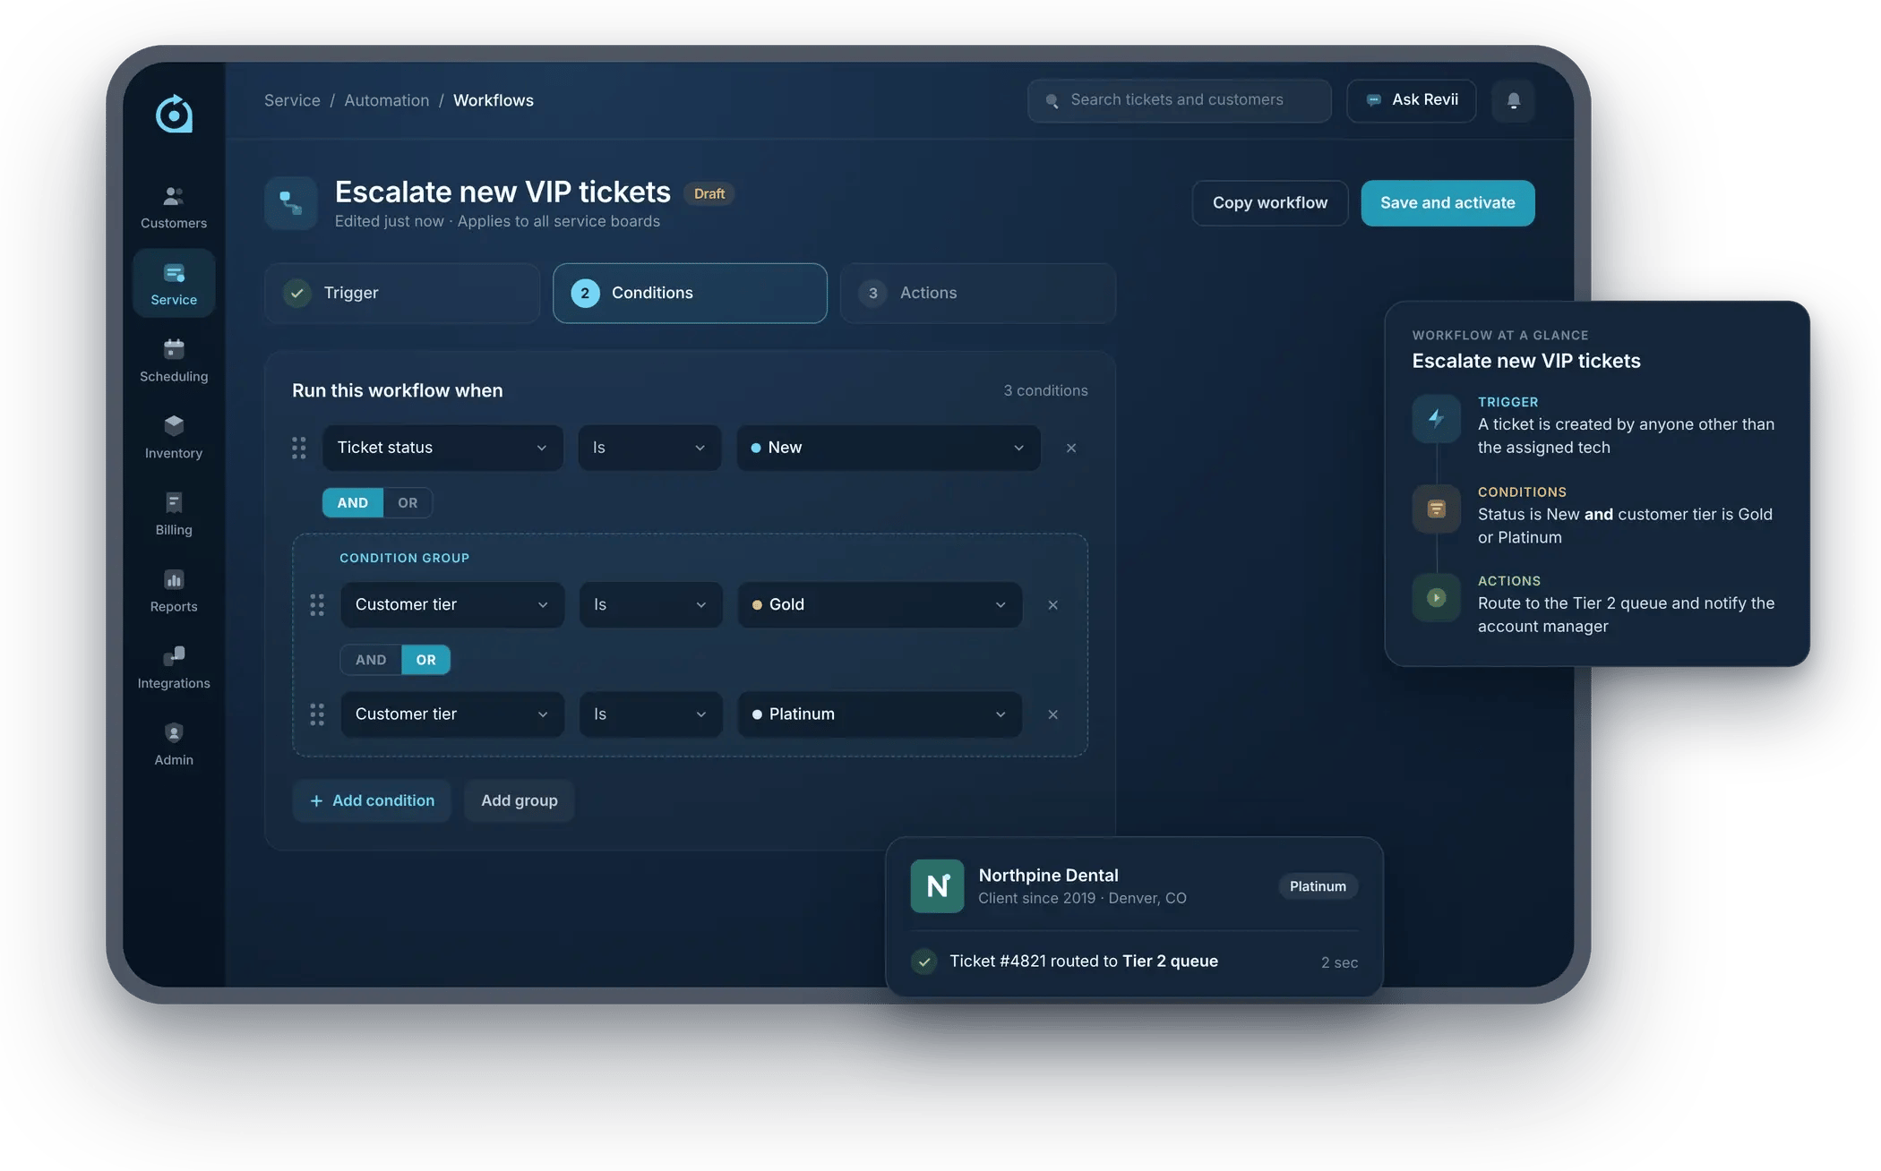Remove the Ticket status condition row
Image resolution: width=1881 pixels, height=1171 pixels.
1071,448
